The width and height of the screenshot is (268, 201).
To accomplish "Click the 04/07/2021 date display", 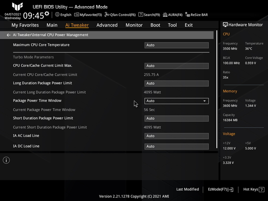I will pos(13,14).
